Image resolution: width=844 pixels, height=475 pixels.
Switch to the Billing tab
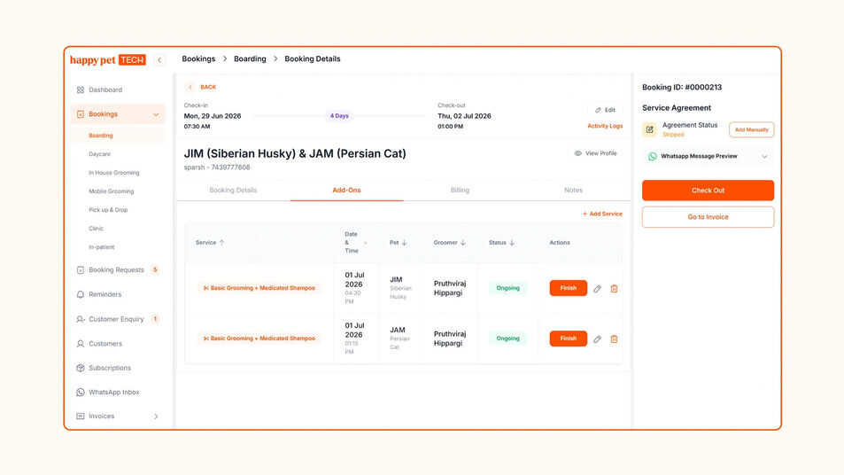click(x=460, y=191)
